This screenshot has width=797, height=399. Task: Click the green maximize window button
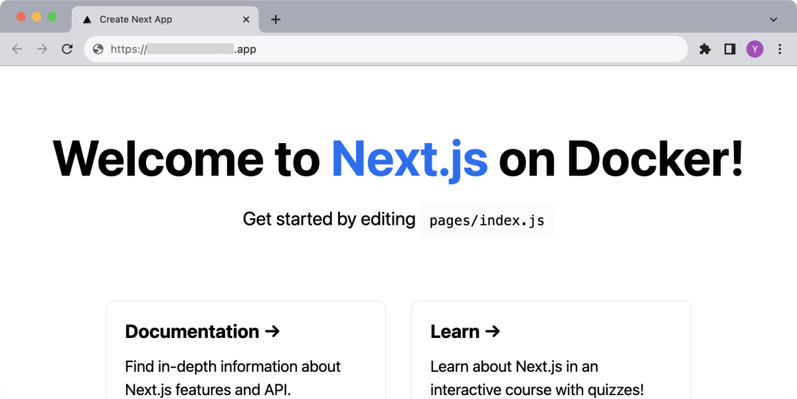52,17
